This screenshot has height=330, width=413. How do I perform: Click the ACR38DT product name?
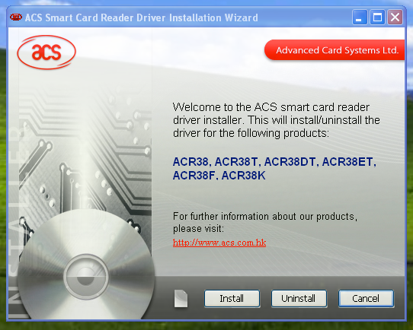point(290,162)
